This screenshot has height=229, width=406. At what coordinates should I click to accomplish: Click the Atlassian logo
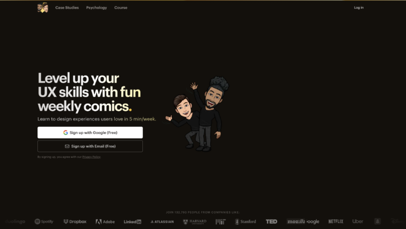(162, 222)
